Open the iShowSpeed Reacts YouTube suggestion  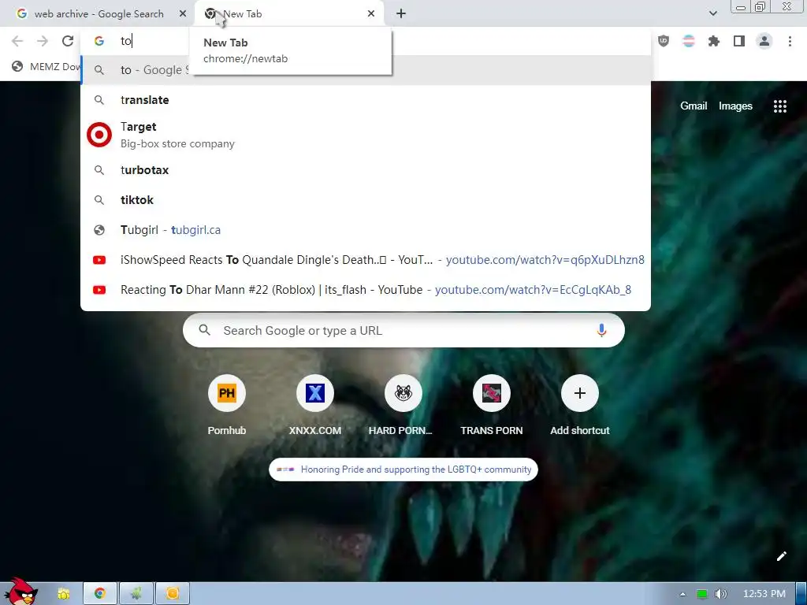coord(366,260)
